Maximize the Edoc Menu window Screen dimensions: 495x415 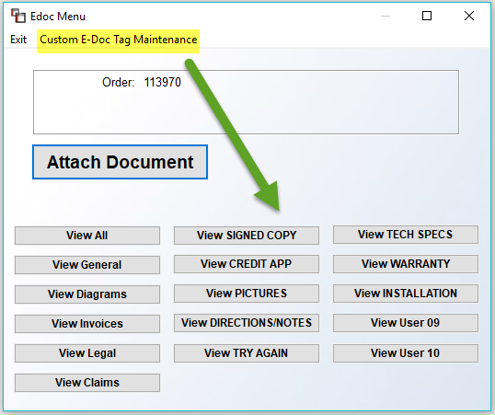[427, 16]
